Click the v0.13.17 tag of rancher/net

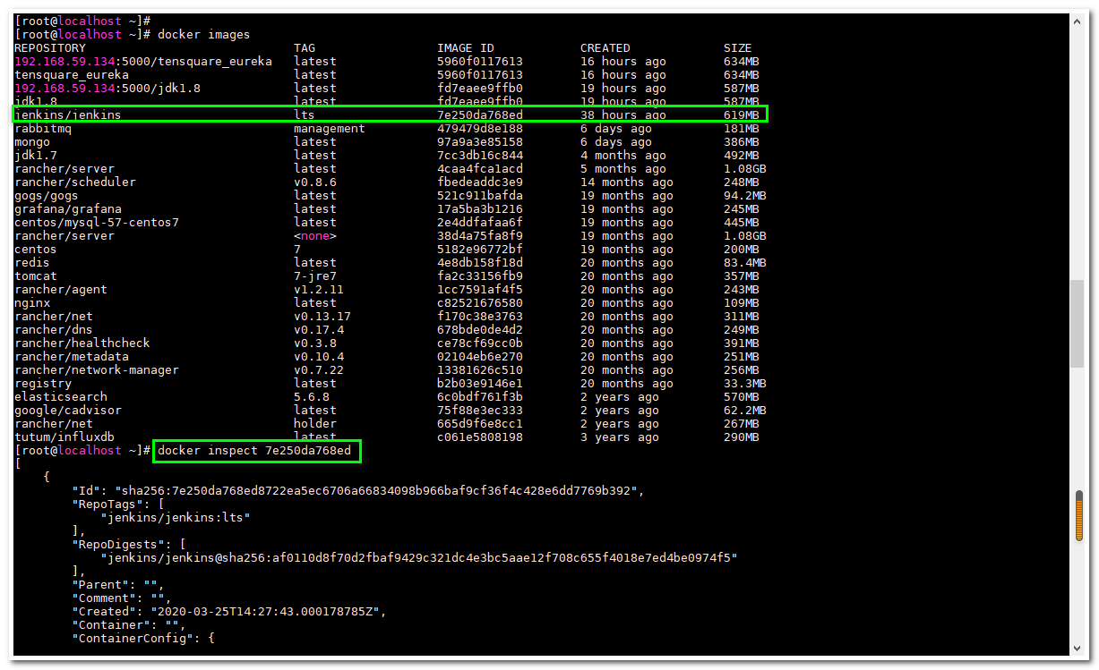[x=322, y=316]
